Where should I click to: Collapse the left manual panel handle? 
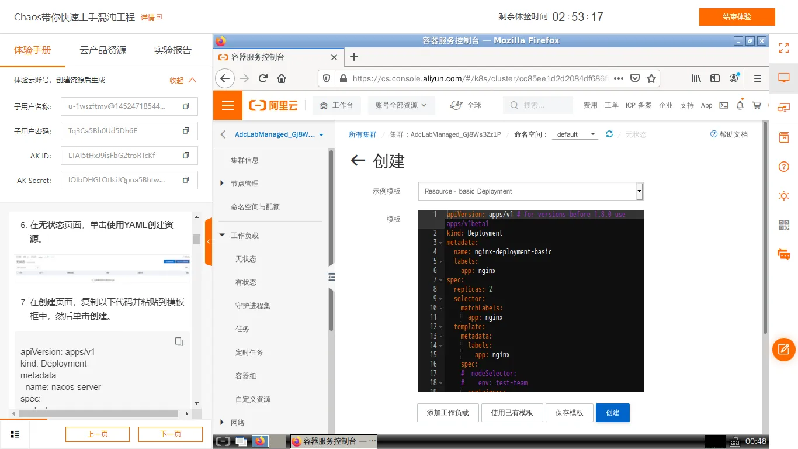[x=209, y=241]
